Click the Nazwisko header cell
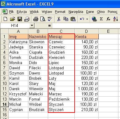 tap(38, 36)
